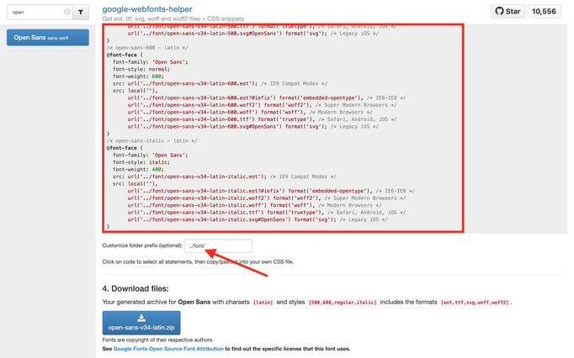Select the '/* open-sans-600 - latin */' comment line
The width and height of the screenshot is (574, 358).
147,48
